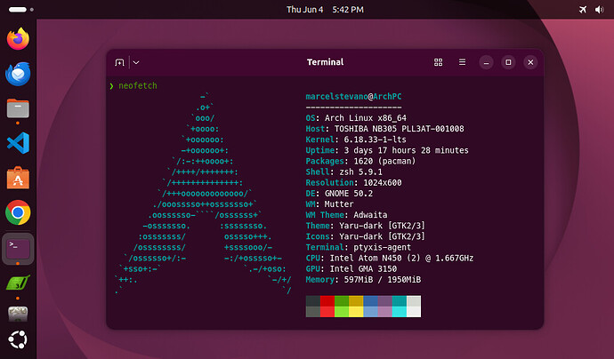Click the 'Kernel: 6.18.33-1-lts' line

pos(356,140)
